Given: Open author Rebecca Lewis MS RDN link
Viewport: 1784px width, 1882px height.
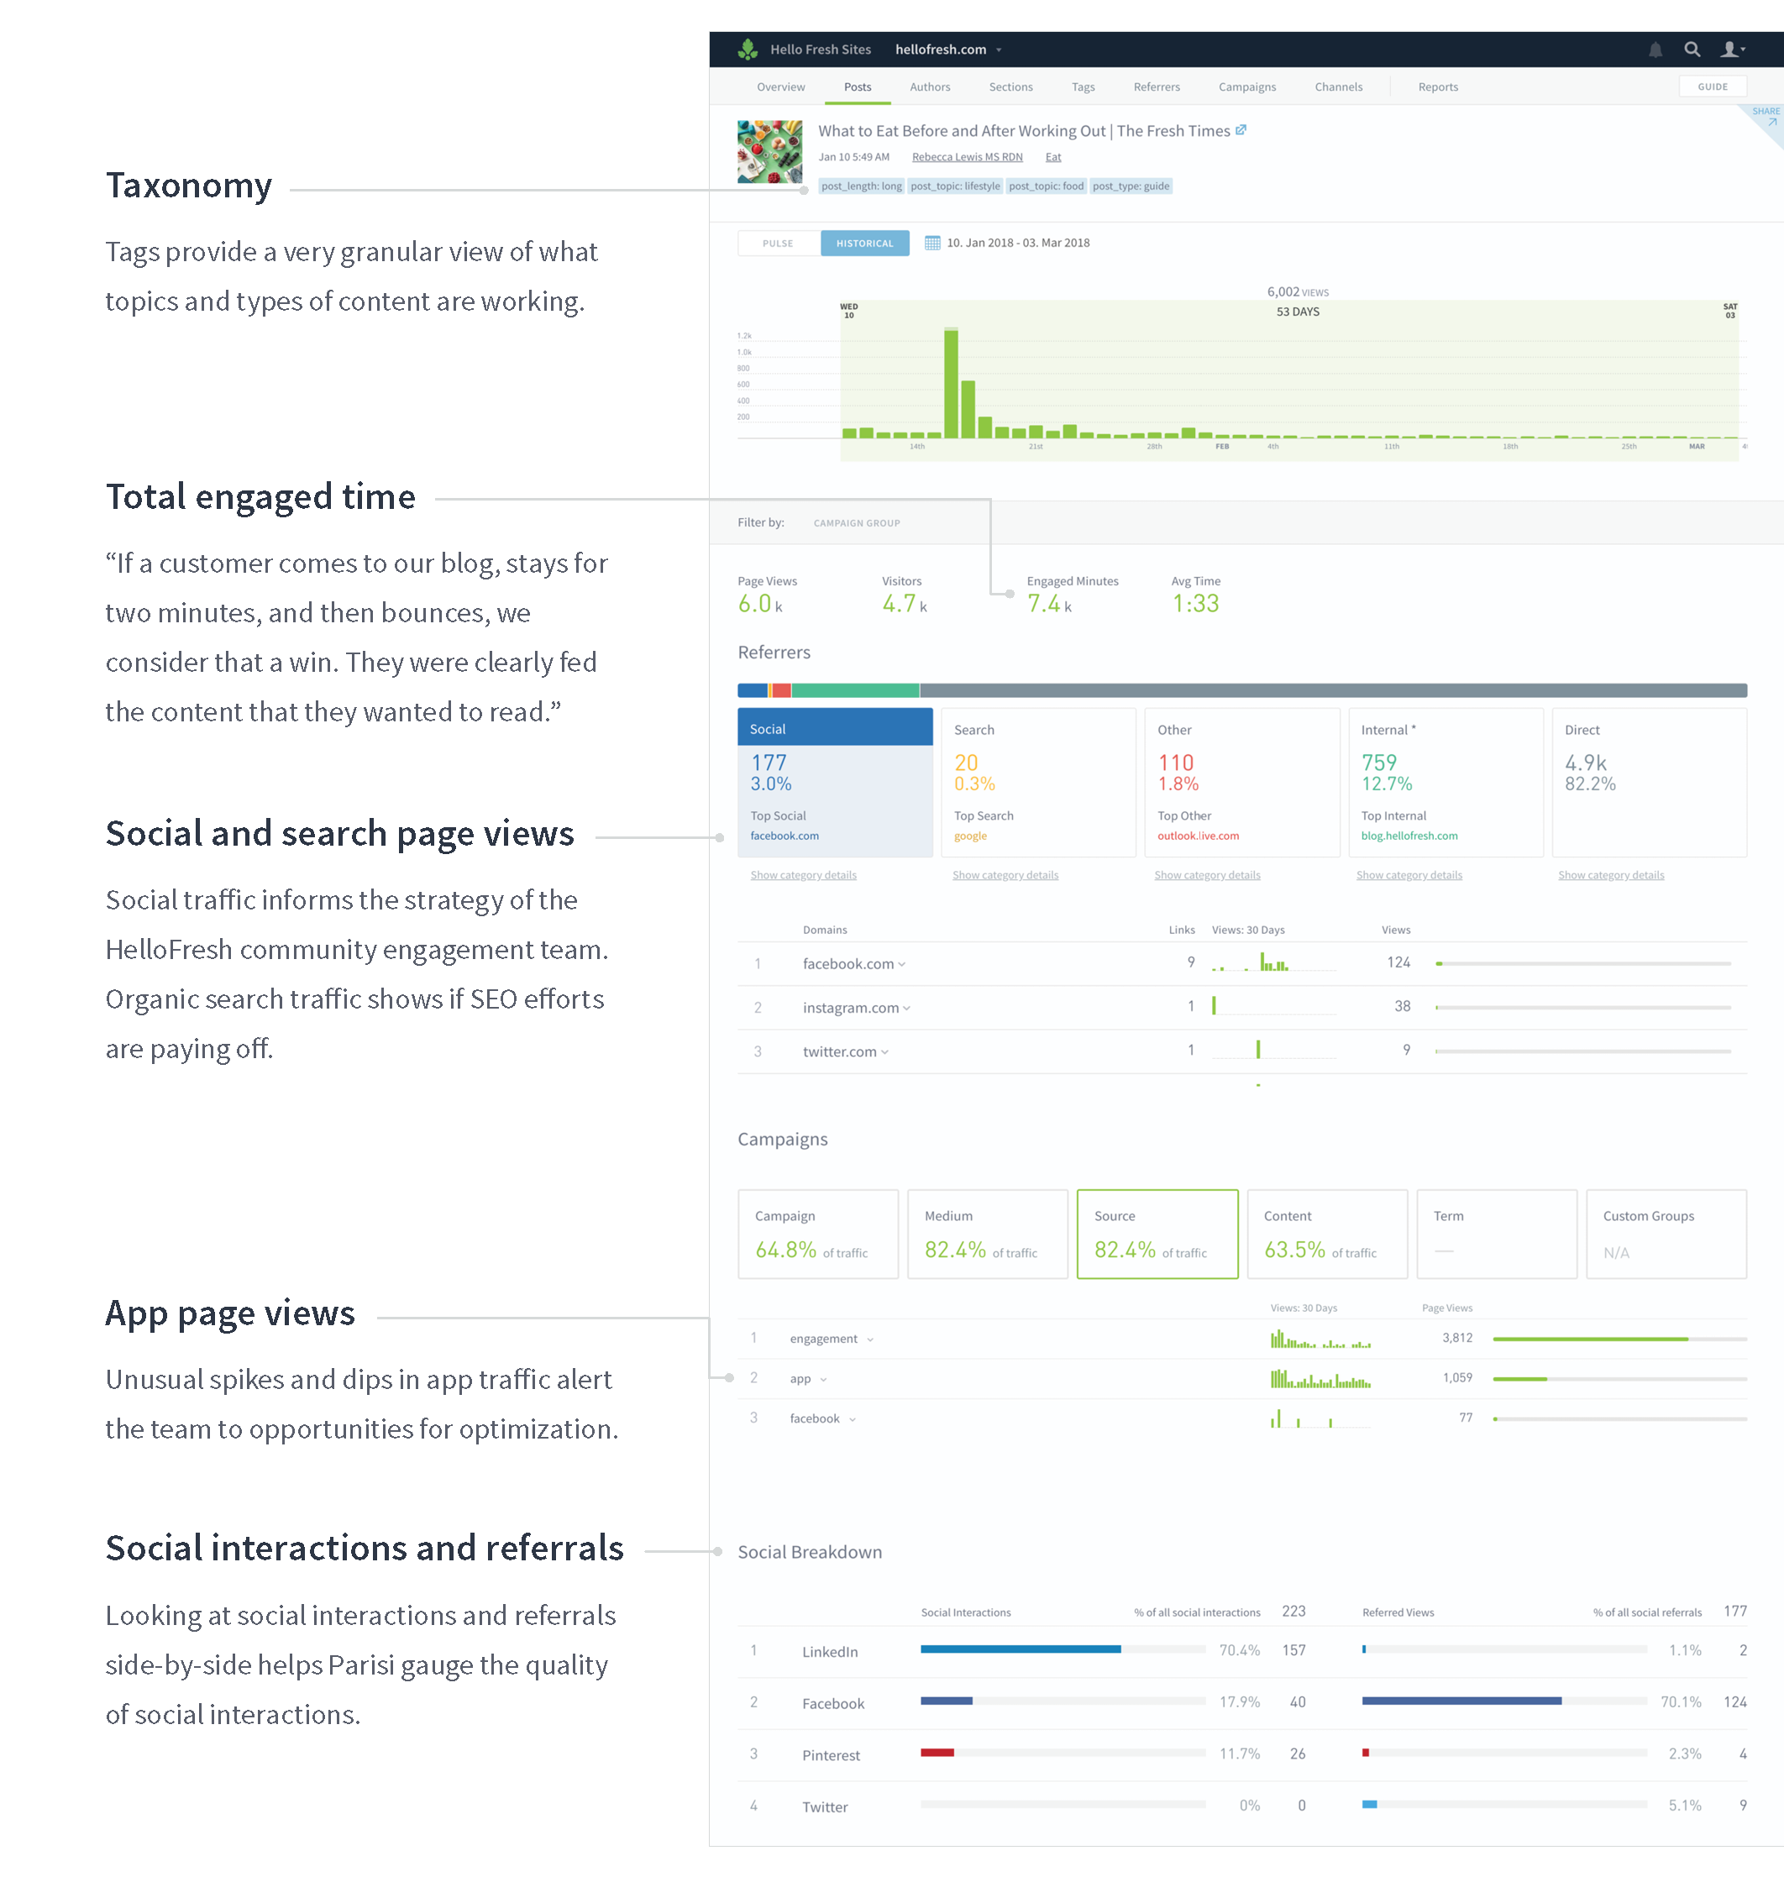Looking at the screenshot, I should [x=967, y=157].
